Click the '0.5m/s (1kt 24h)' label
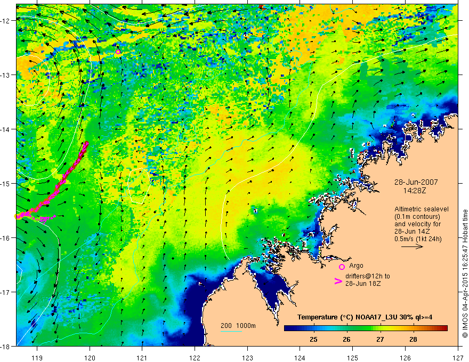The width and height of the screenshot is (469, 362). pos(418,238)
